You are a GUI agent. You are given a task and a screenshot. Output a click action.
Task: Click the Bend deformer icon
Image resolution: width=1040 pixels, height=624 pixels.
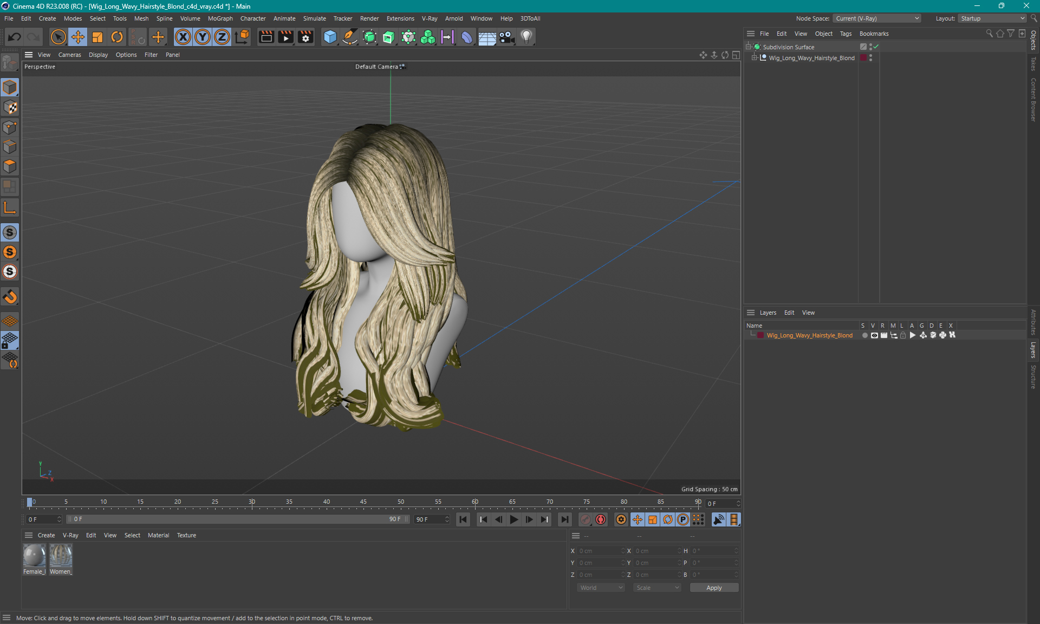[x=467, y=37]
